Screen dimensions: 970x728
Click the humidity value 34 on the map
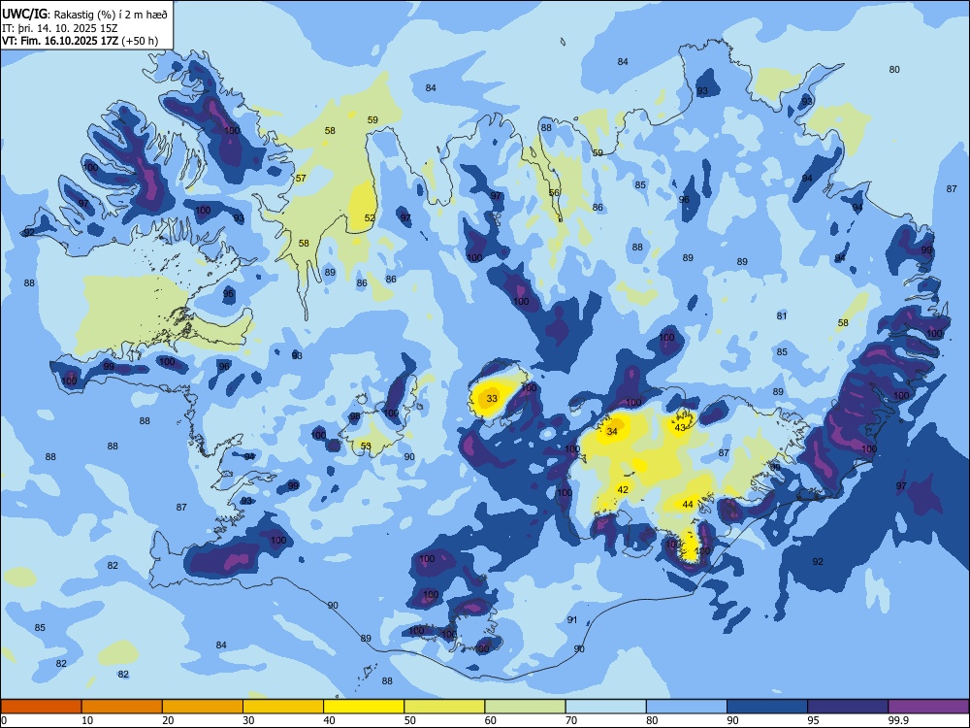click(612, 432)
